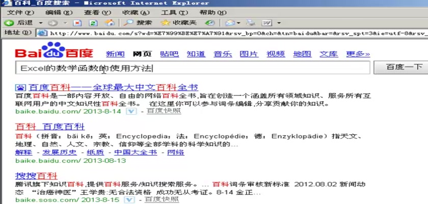Click the Mail envelope icon
The image size is (428, 204).
tap(230, 23)
